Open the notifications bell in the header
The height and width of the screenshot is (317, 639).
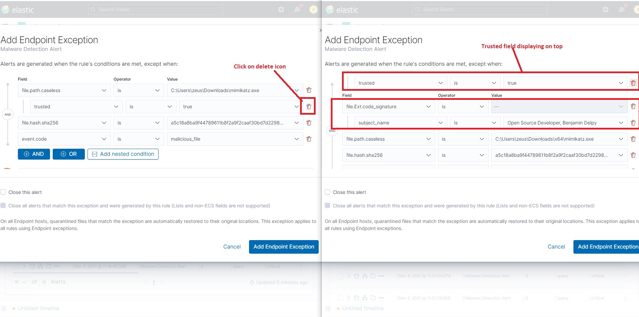(x=297, y=9)
